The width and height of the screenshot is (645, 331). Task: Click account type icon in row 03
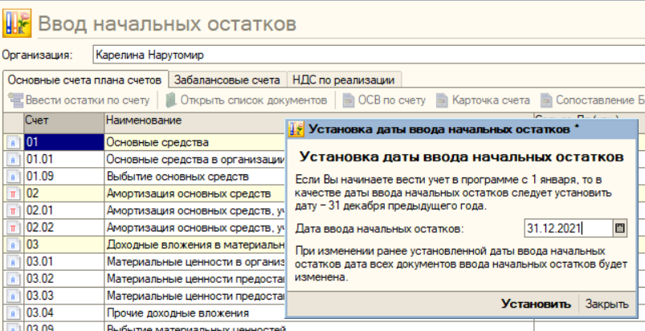tap(13, 245)
